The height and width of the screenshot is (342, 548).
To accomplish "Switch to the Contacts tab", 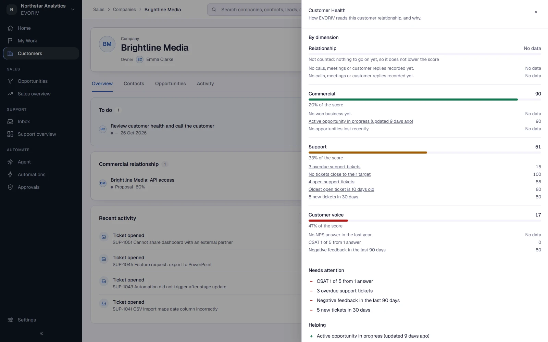I will pos(134,83).
